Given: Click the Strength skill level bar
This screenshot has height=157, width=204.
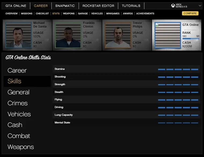Looking at the screenshot, I should pos(178,85).
